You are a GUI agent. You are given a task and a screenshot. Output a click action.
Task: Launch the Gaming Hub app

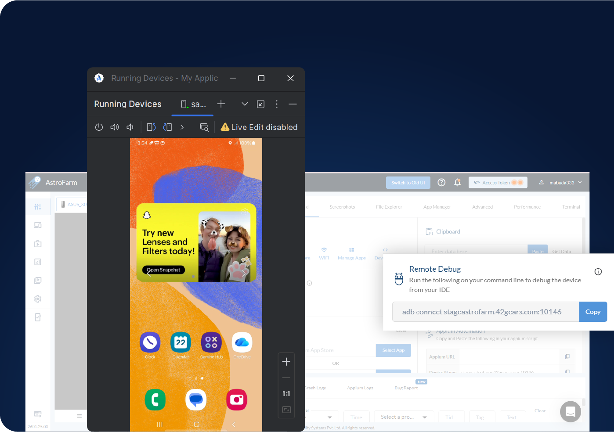[x=211, y=342]
